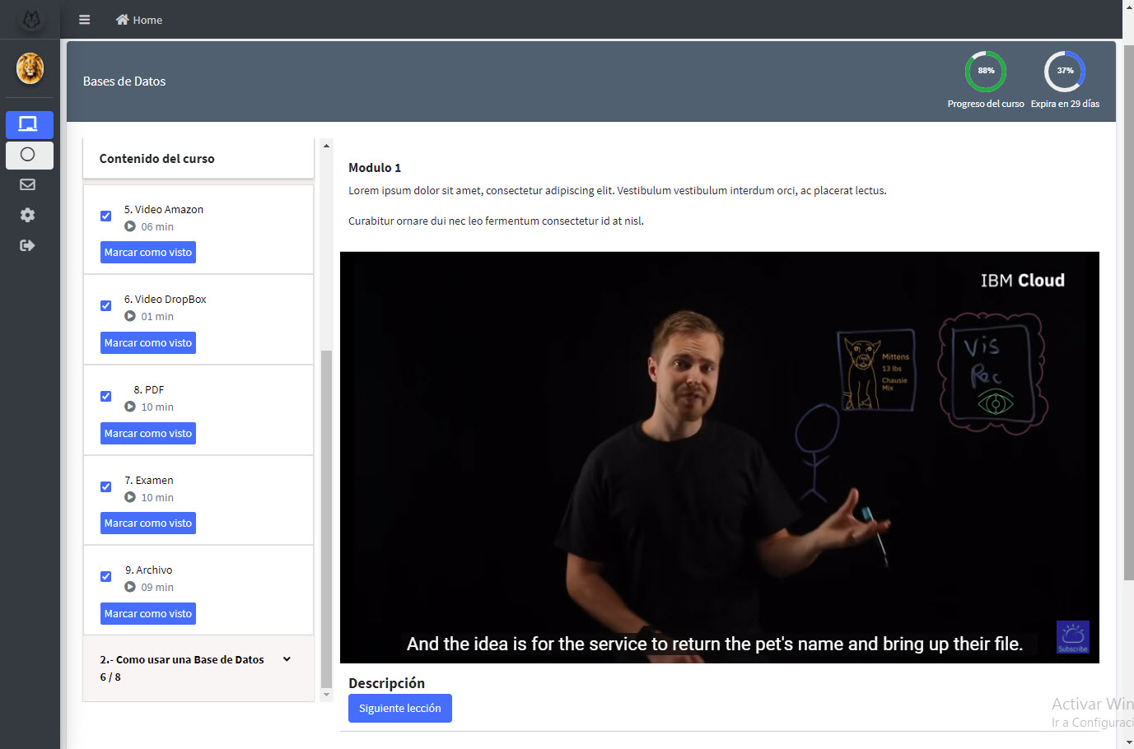Click the scroll down arrow of course list
This screenshot has width=1134, height=749.
pyautogui.click(x=326, y=695)
